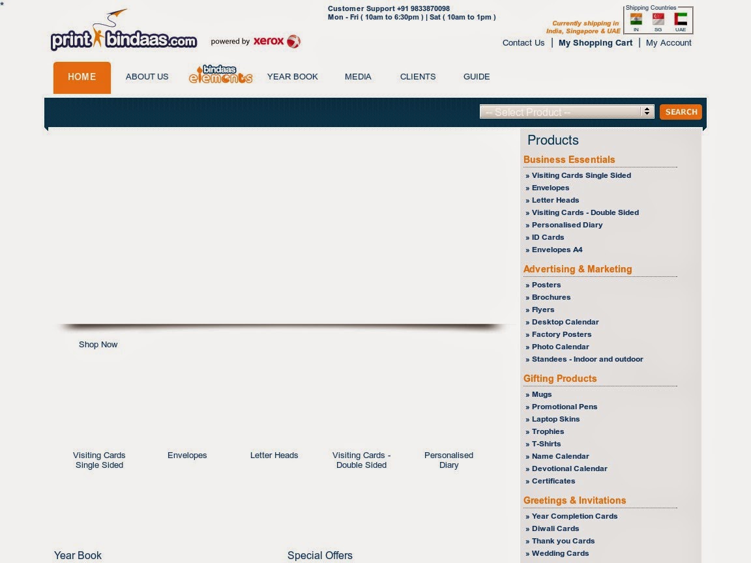Open the Select Product dropdown
The height and width of the screenshot is (563, 751).
pyautogui.click(x=567, y=111)
